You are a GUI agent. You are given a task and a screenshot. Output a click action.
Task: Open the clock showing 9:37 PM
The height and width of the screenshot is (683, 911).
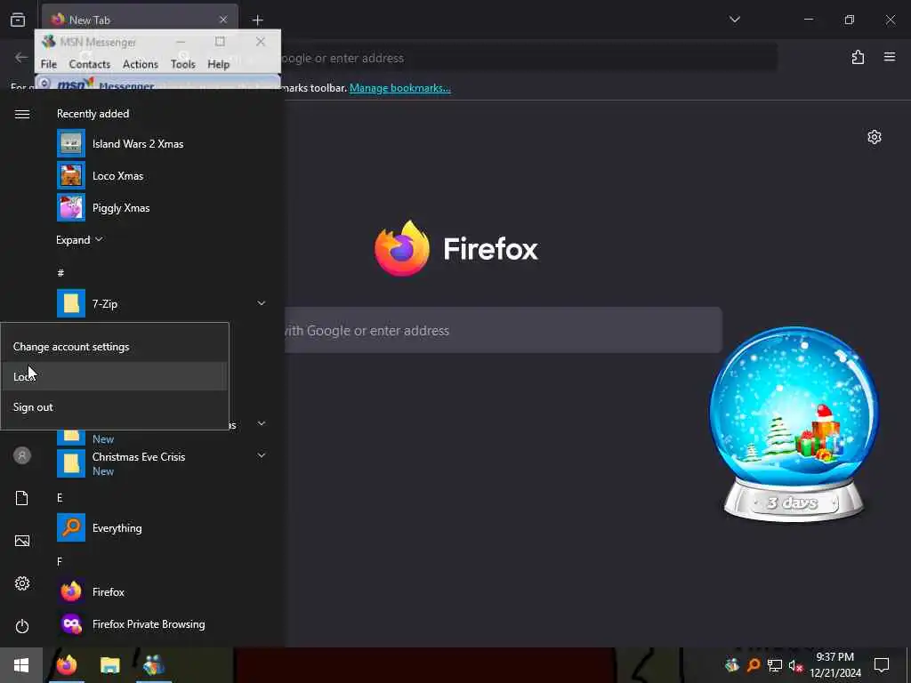[x=835, y=665]
